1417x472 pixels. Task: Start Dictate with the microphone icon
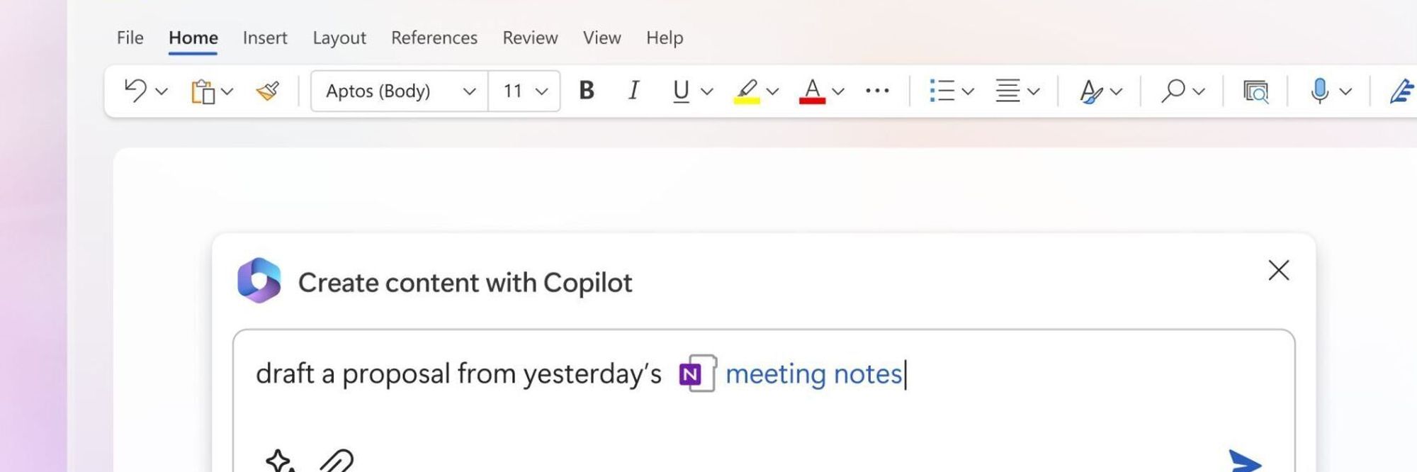(x=1319, y=91)
